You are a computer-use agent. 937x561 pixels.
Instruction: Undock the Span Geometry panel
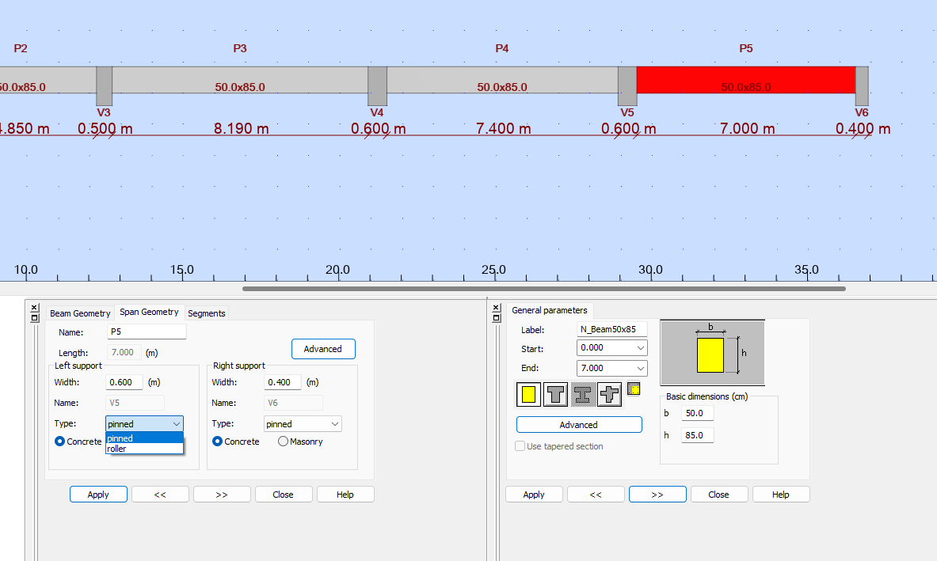click(x=35, y=317)
